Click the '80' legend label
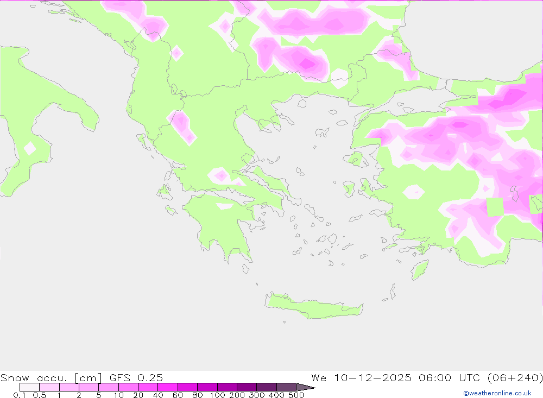This screenshot has height=398, width=543. point(198,395)
